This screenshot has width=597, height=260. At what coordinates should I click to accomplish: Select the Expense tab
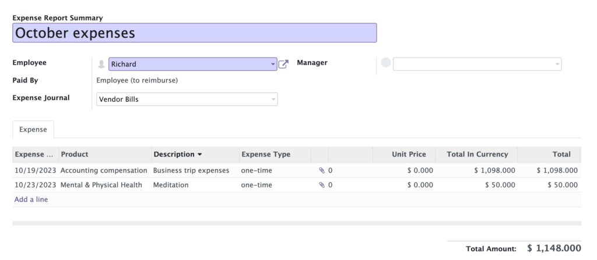pos(33,130)
